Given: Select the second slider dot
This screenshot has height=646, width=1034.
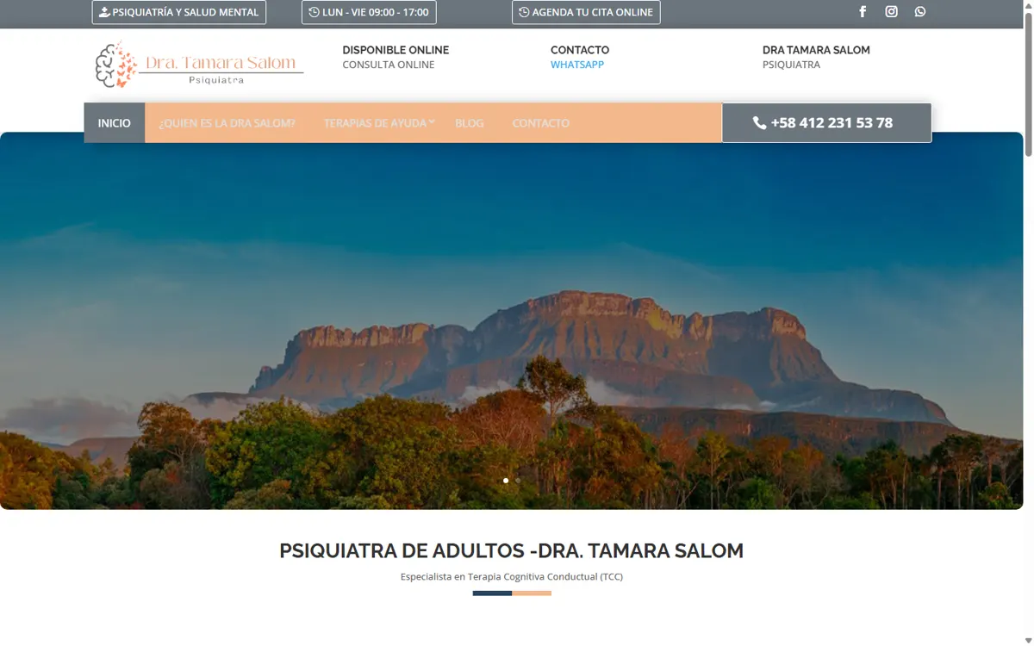Looking at the screenshot, I should pos(518,481).
